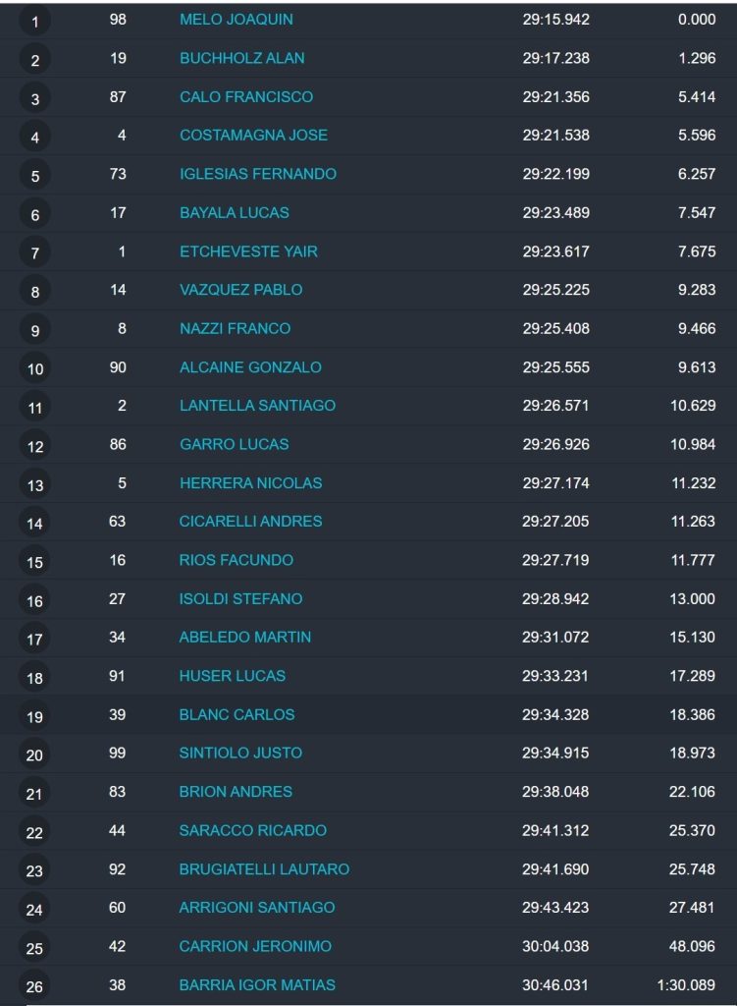This screenshot has width=737, height=1006.
Task: Open BLANC CARLOS driver link
Action: pos(237,715)
